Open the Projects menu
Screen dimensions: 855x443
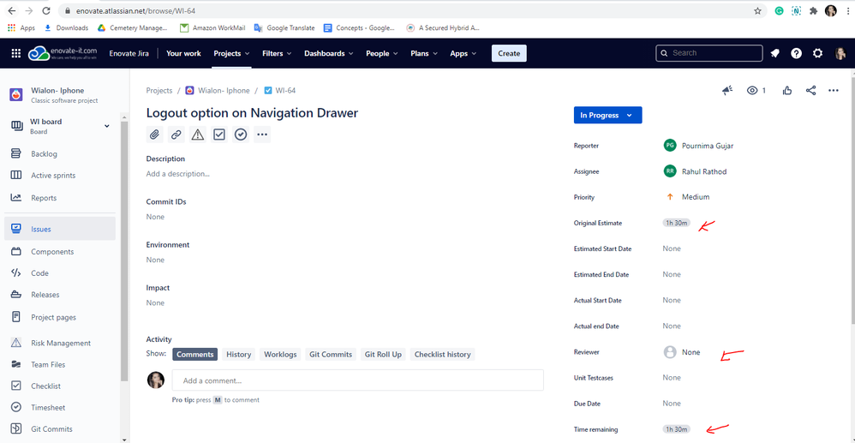coord(231,53)
